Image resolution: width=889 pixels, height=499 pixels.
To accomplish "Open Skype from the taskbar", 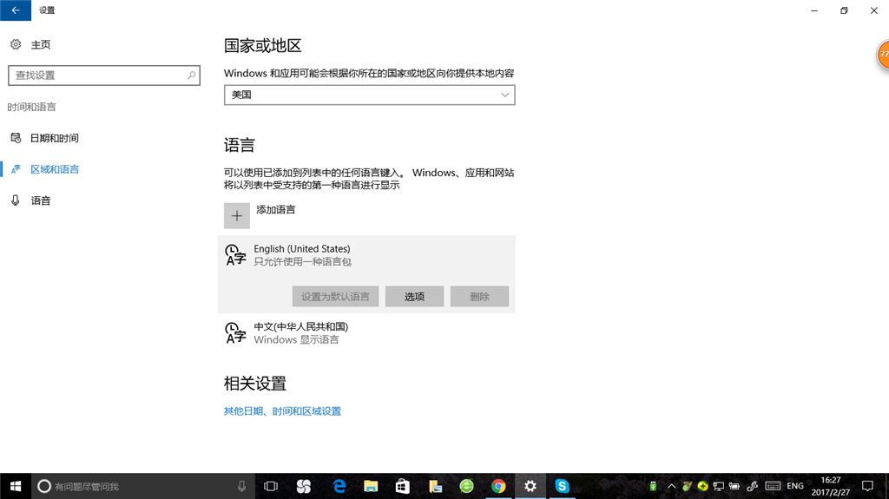I will [x=562, y=486].
